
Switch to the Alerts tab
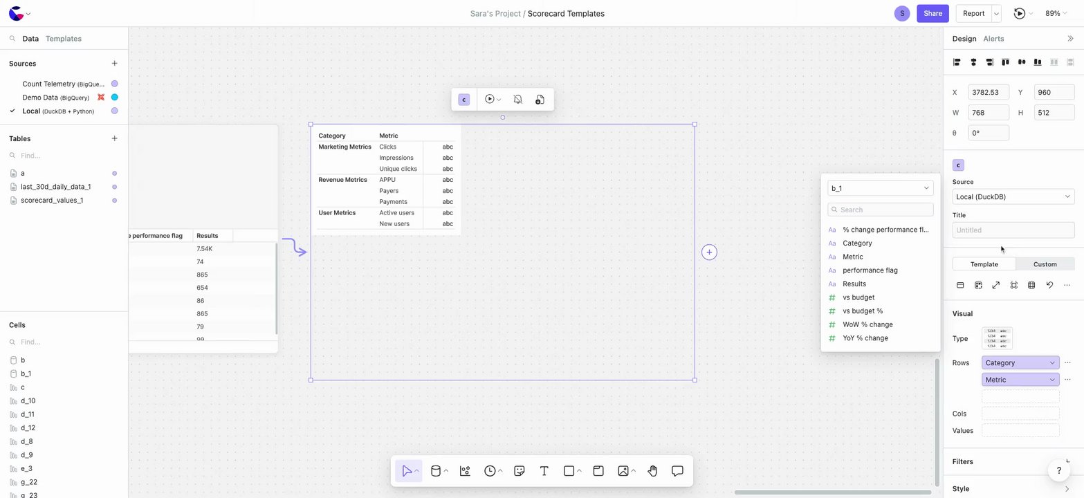993,39
